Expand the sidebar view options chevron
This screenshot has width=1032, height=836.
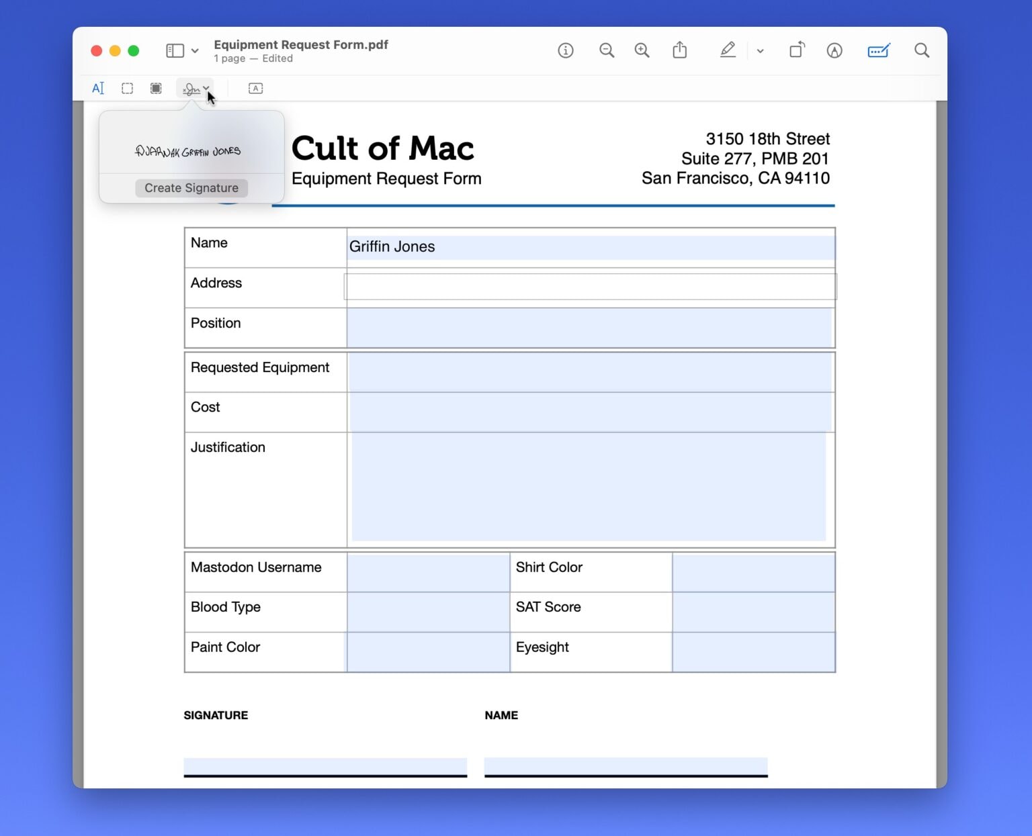194,50
